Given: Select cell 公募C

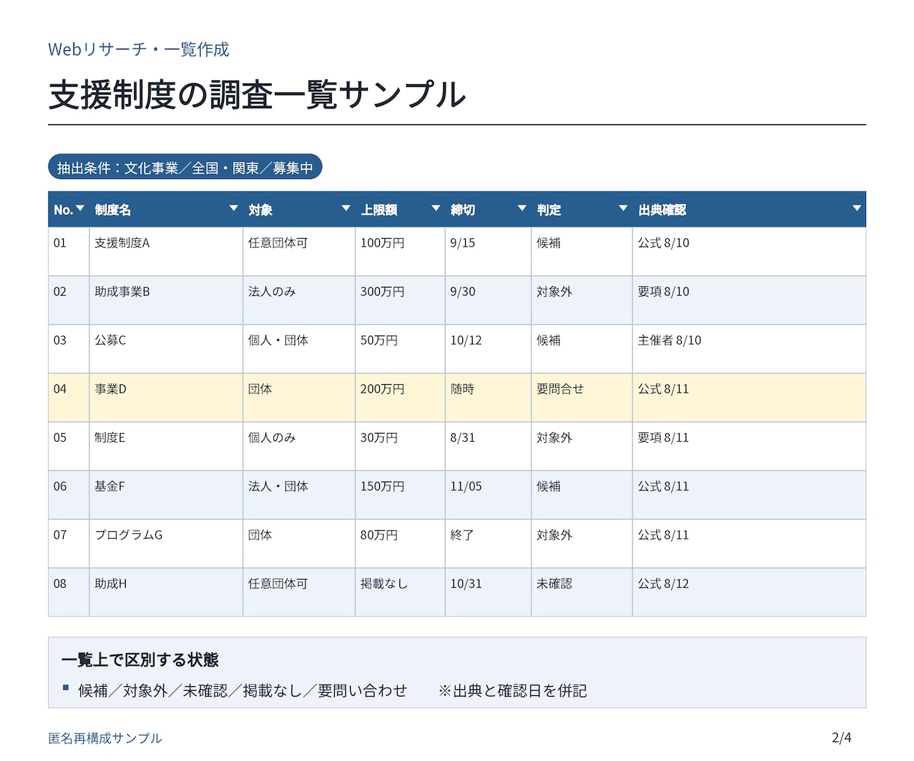Looking at the screenshot, I should pos(166,348).
